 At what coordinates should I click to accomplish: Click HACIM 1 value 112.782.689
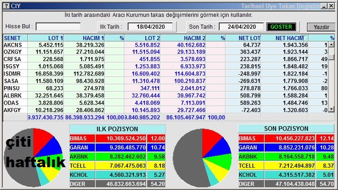tap(89, 74)
